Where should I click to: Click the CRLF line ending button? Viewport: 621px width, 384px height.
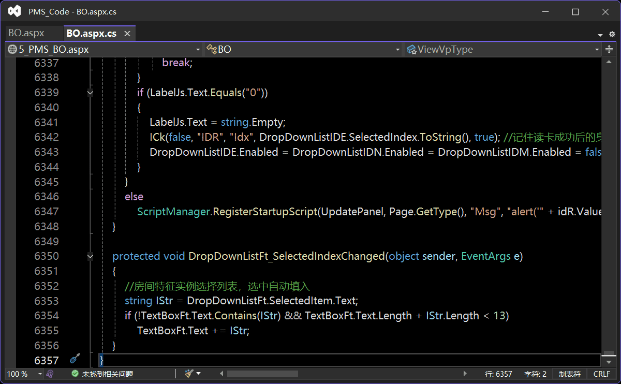point(602,374)
